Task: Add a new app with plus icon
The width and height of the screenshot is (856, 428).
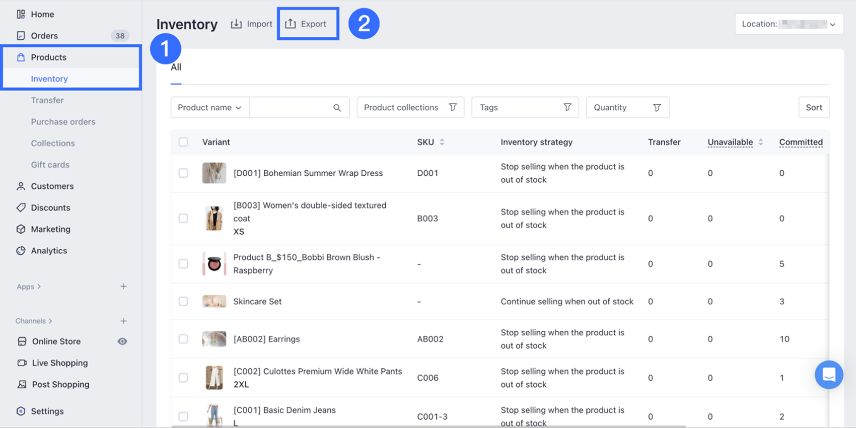Action: tap(123, 287)
